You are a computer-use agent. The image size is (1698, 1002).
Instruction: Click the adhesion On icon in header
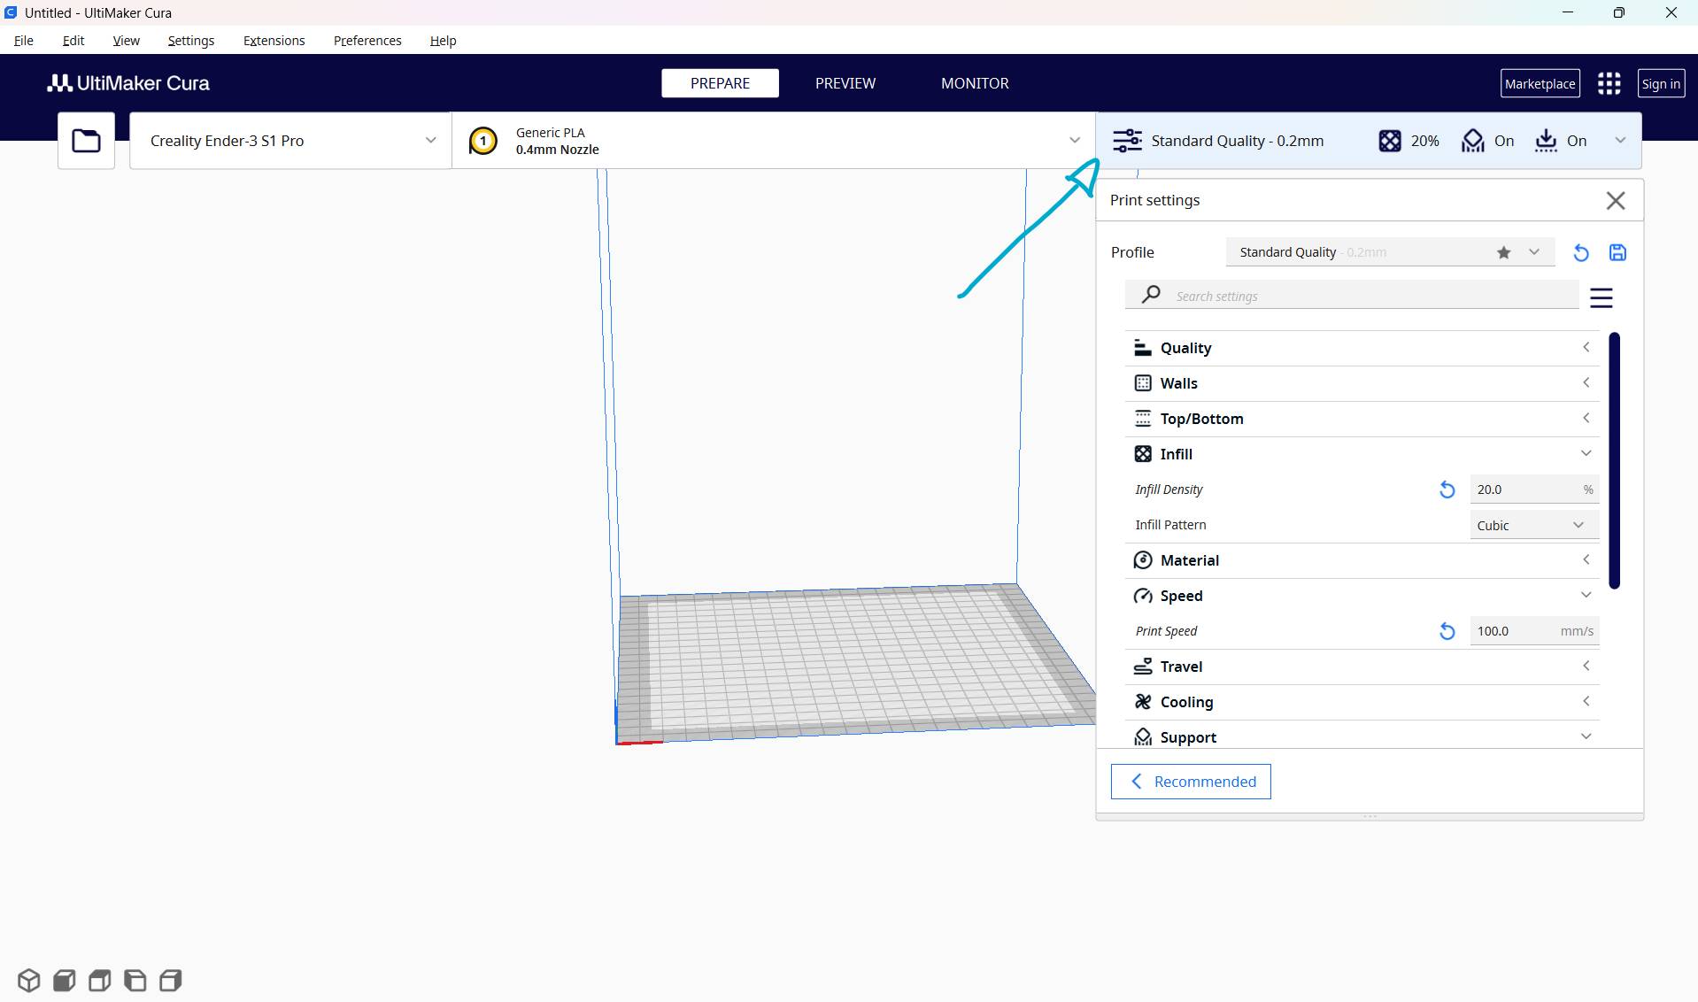1546,141
